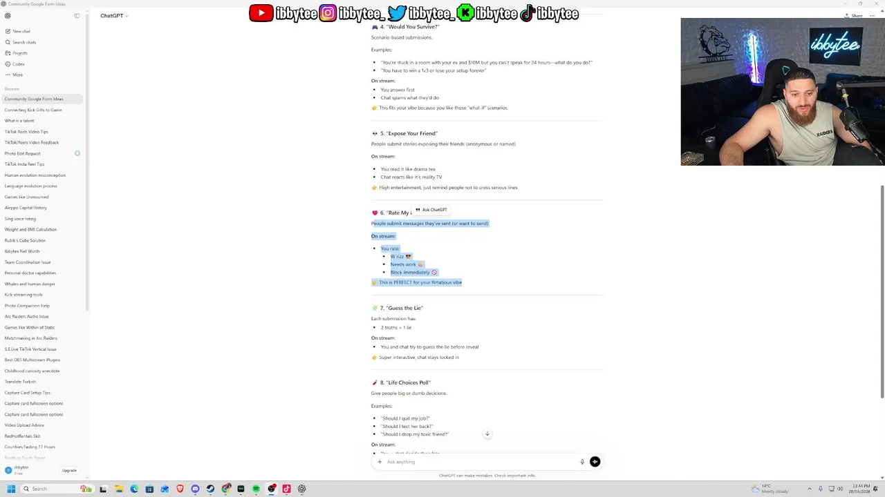
Task: Click the microphone dictation icon
Action: coord(582,462)
